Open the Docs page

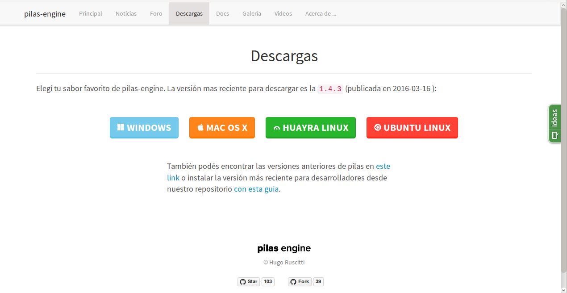[x=222, y=13]
